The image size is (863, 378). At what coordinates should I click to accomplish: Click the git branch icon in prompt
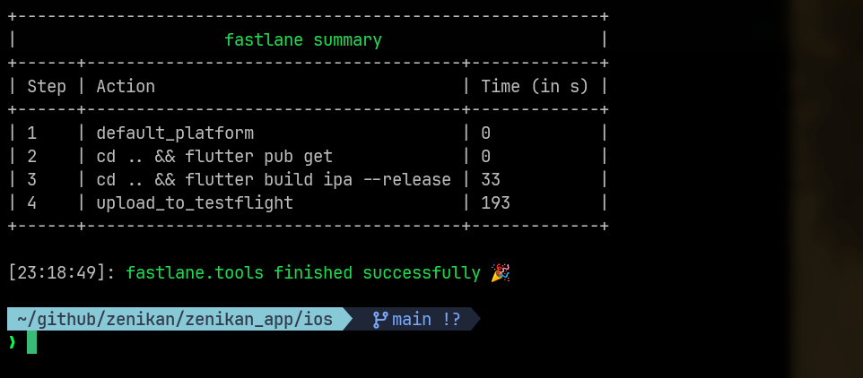(380, 319)
